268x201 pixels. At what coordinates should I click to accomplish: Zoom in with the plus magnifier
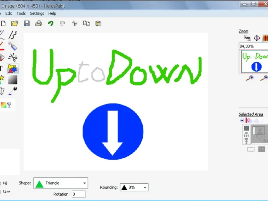(x=250, y=78)
